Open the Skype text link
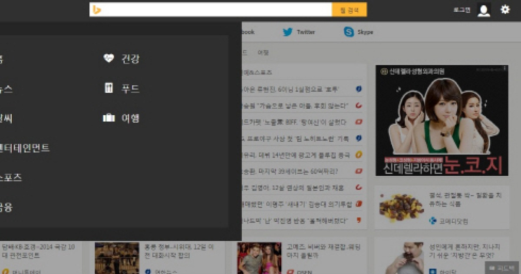 click(x=365, y=32)
